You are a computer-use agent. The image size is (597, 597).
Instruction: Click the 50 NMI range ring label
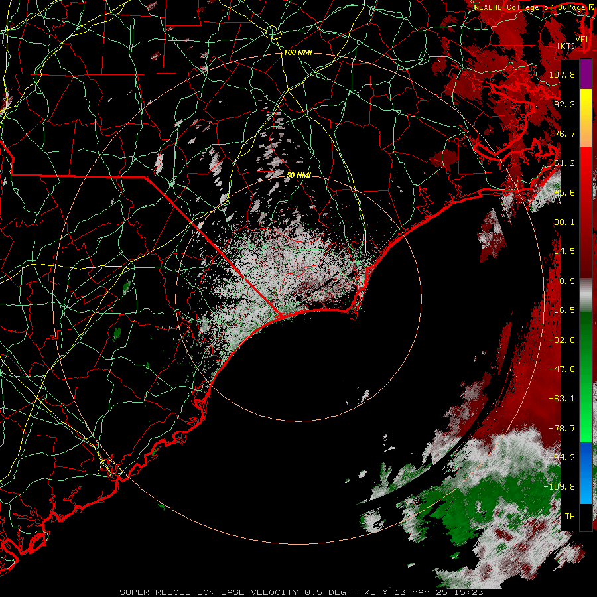click(x=298, y=176)
